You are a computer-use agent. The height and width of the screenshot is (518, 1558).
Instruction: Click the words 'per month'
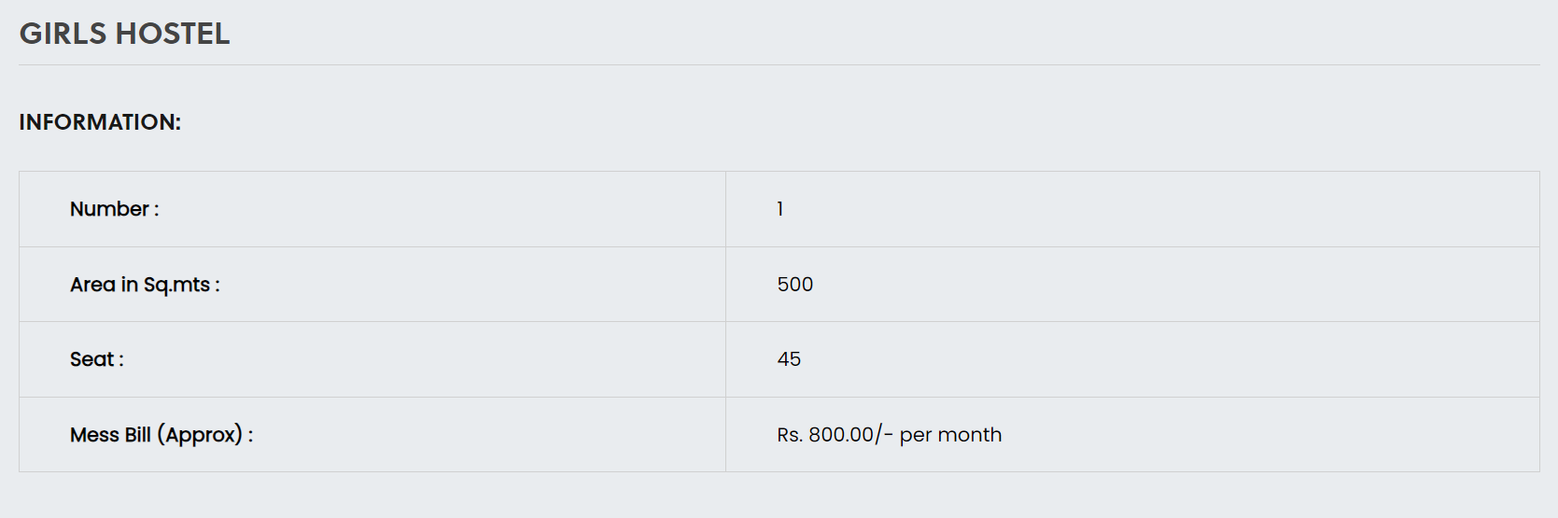coord(950,435)
